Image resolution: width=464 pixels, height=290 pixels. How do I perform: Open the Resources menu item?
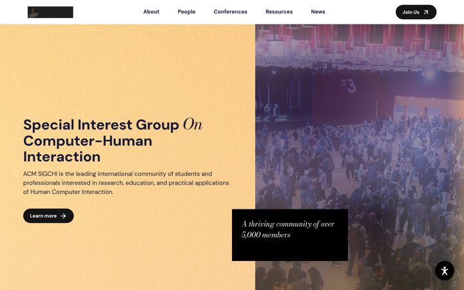(x=279, y=12)
